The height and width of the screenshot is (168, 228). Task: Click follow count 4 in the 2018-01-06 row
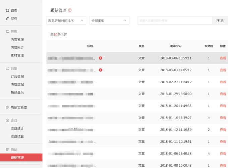209,154
